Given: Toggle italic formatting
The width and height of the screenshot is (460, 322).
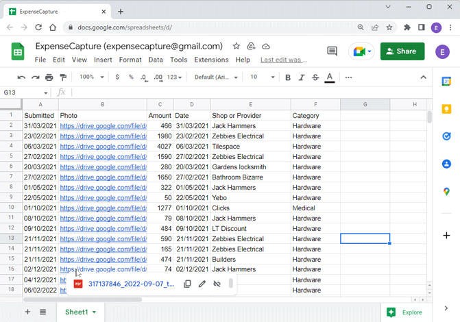Looking at the screenshot, I should click(302, 77).
